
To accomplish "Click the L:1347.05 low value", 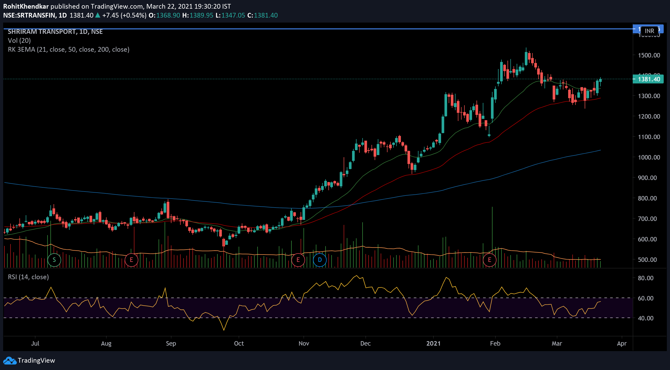I will click(x=230, y=15).
